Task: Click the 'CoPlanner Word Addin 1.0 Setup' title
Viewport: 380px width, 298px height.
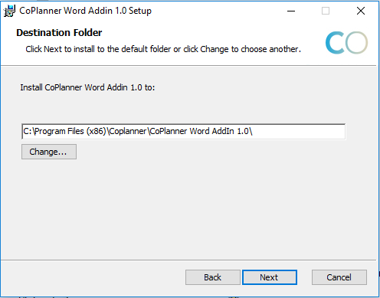Action: pos(85,11)
